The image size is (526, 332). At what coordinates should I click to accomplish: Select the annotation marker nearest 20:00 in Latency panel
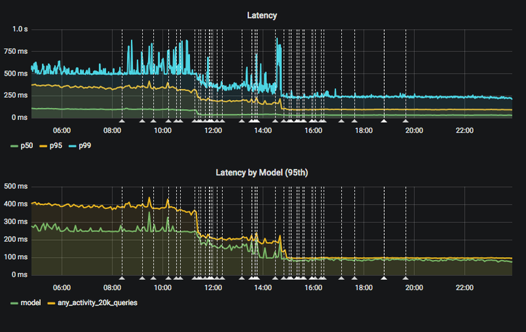(x=406, y=121)
